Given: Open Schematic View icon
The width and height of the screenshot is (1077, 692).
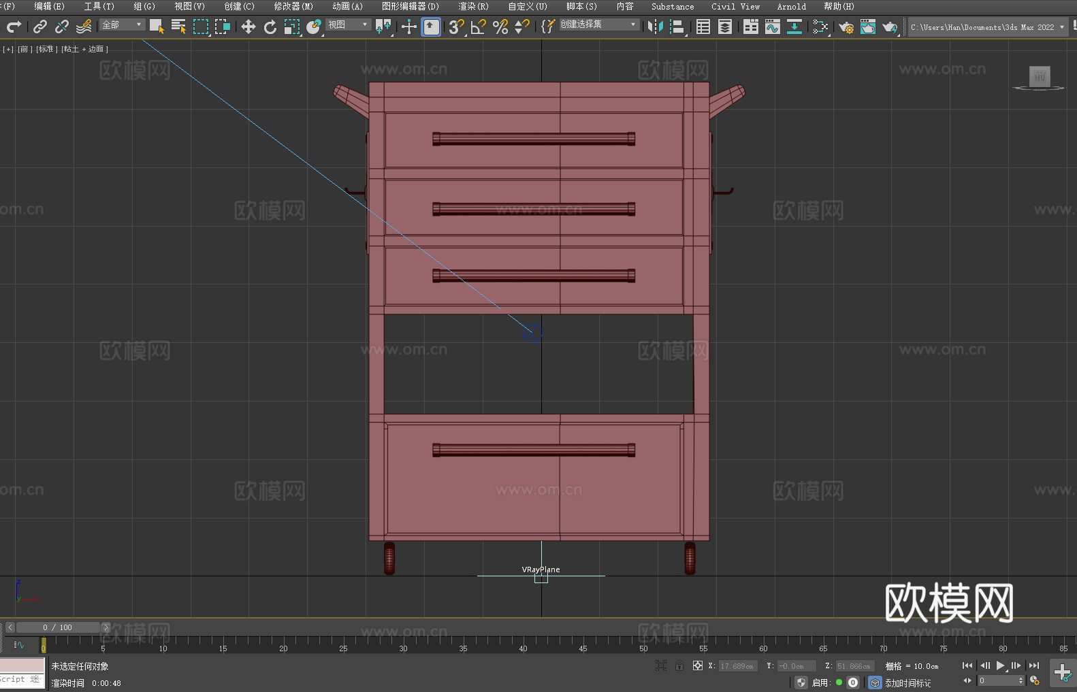Looking at the screenshot, I should 820,27.
